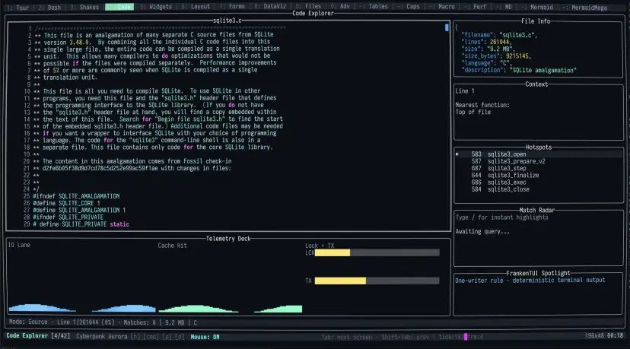Click the Cyberpunk Aurora theme label
This screenshot has height=349, width=630.
click(x=102, y=337)
